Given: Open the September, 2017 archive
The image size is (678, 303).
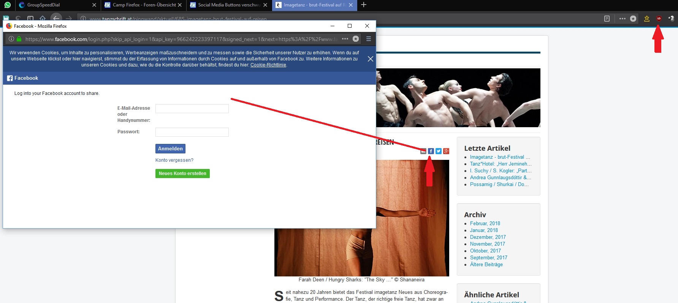Looking at the screenshot, I should coord(489,258).
